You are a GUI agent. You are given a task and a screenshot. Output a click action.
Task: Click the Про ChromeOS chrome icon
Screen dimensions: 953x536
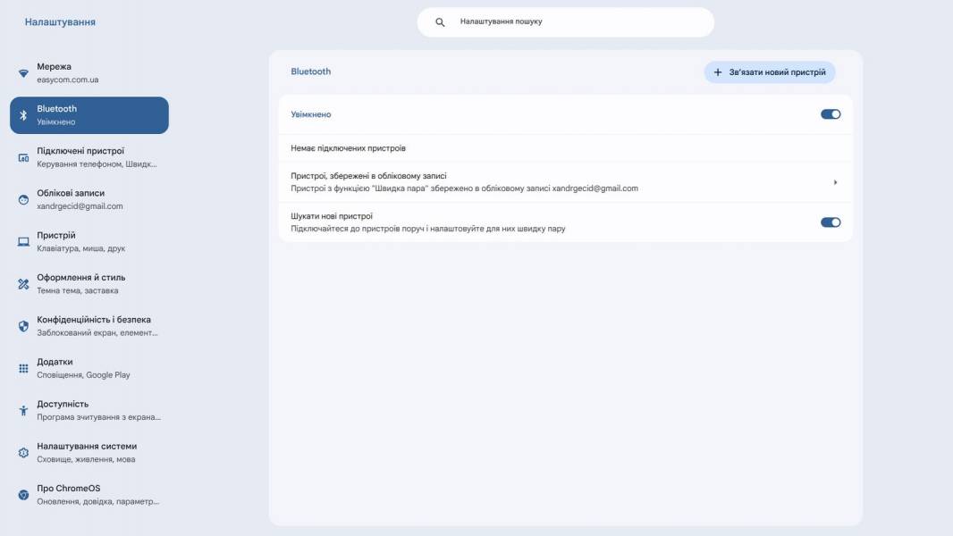point(23,495)
